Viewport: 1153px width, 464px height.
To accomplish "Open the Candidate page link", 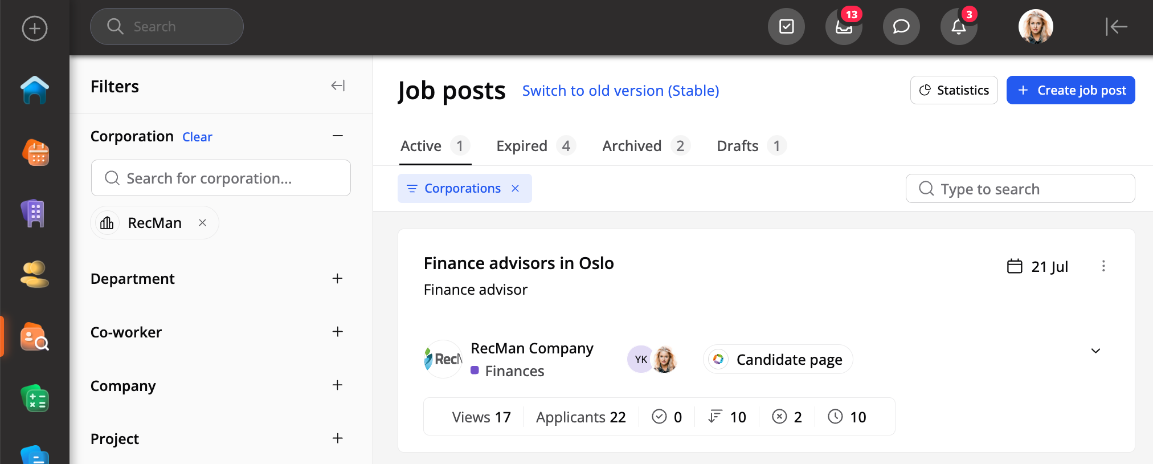I will coord(778,359).
